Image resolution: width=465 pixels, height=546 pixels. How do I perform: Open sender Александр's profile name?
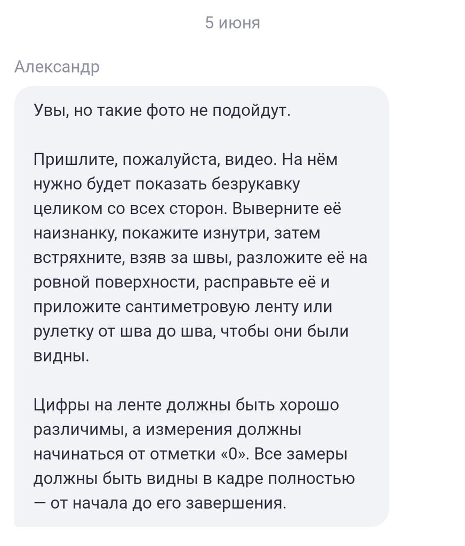coord(57,67)
